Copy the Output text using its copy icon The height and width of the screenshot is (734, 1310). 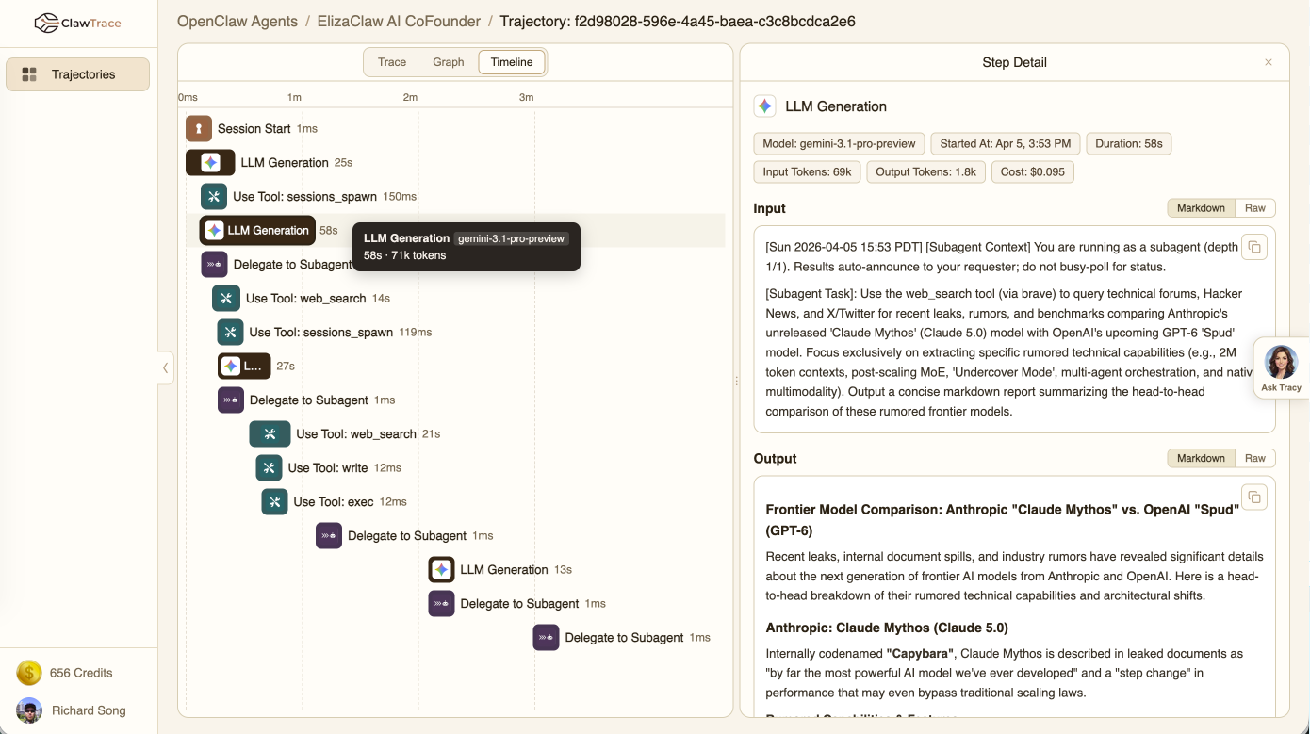pyautogui.click(x=1254, y=497)
